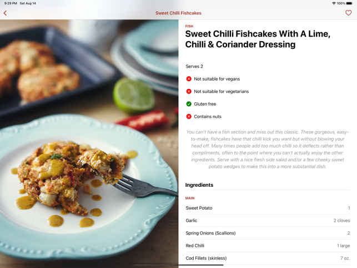This screenshot has width=357, height=268.
Task: Tap the back chevron arrow
Action: [5, 13]
